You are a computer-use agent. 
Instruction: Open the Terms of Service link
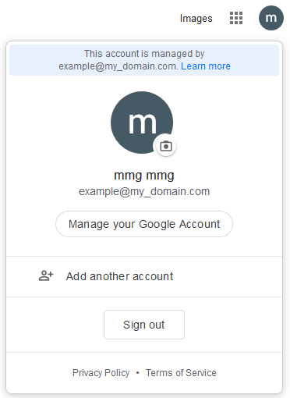181,373
